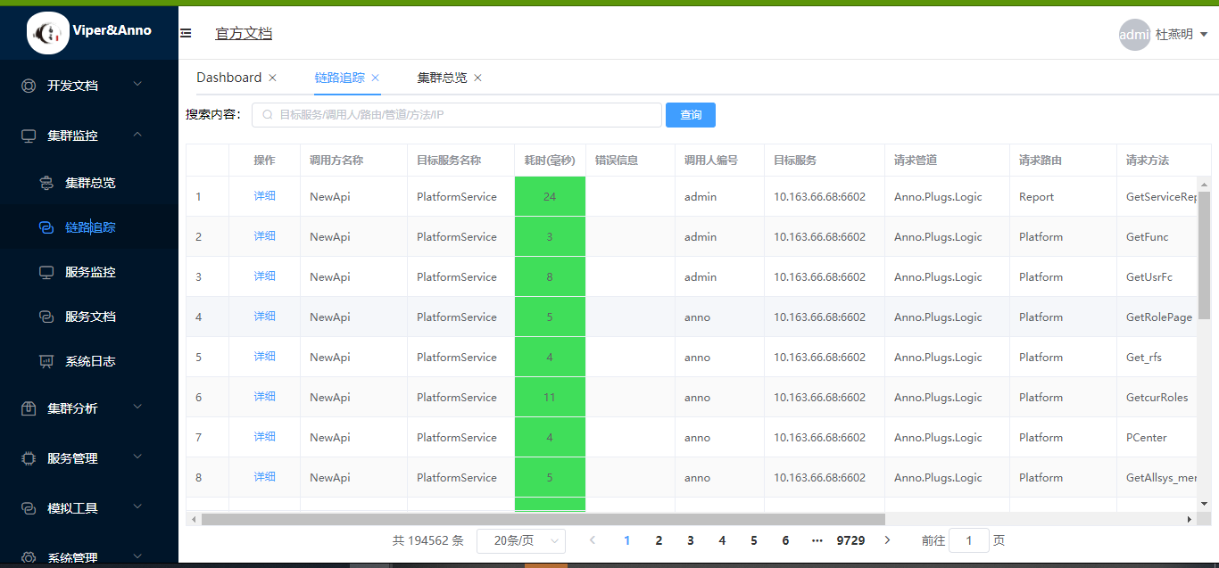The height and width of the screenshot is (568, 1219).
Task: Expand the 模拟工具 menu chevron
Action: [x=137, y=507]
